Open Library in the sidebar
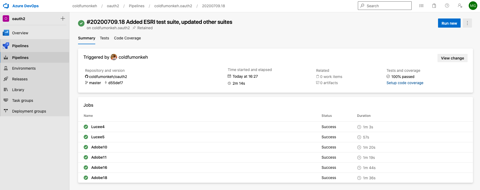The width and height of the screenshot is (480, 190). tap(35, 90)
